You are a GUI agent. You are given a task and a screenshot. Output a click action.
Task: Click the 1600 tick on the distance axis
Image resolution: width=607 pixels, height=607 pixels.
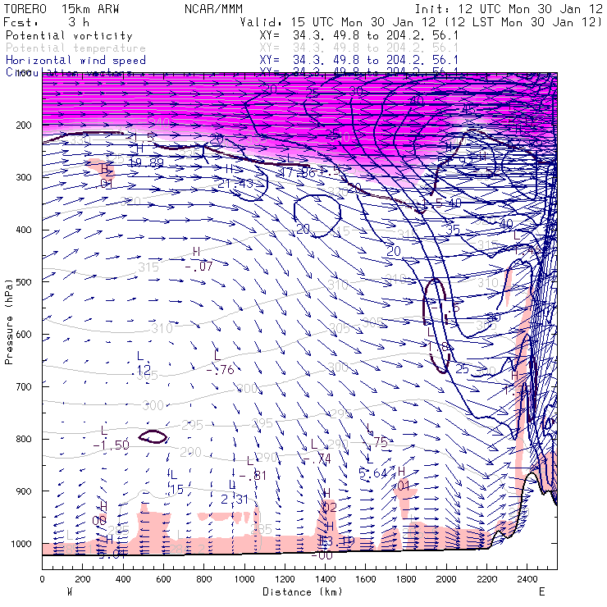pos(366,579)
